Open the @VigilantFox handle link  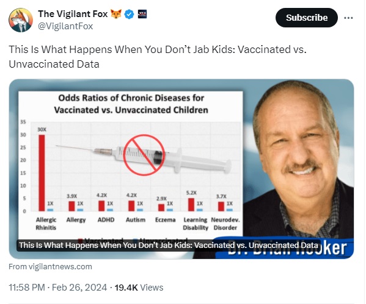point(65,26)
